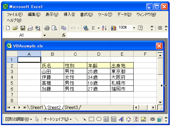The height and width of the screenshot is (126, 171).
Task: Click the Select Objects pointer icon
Action: pyautogui.click(x=37, y=119)
